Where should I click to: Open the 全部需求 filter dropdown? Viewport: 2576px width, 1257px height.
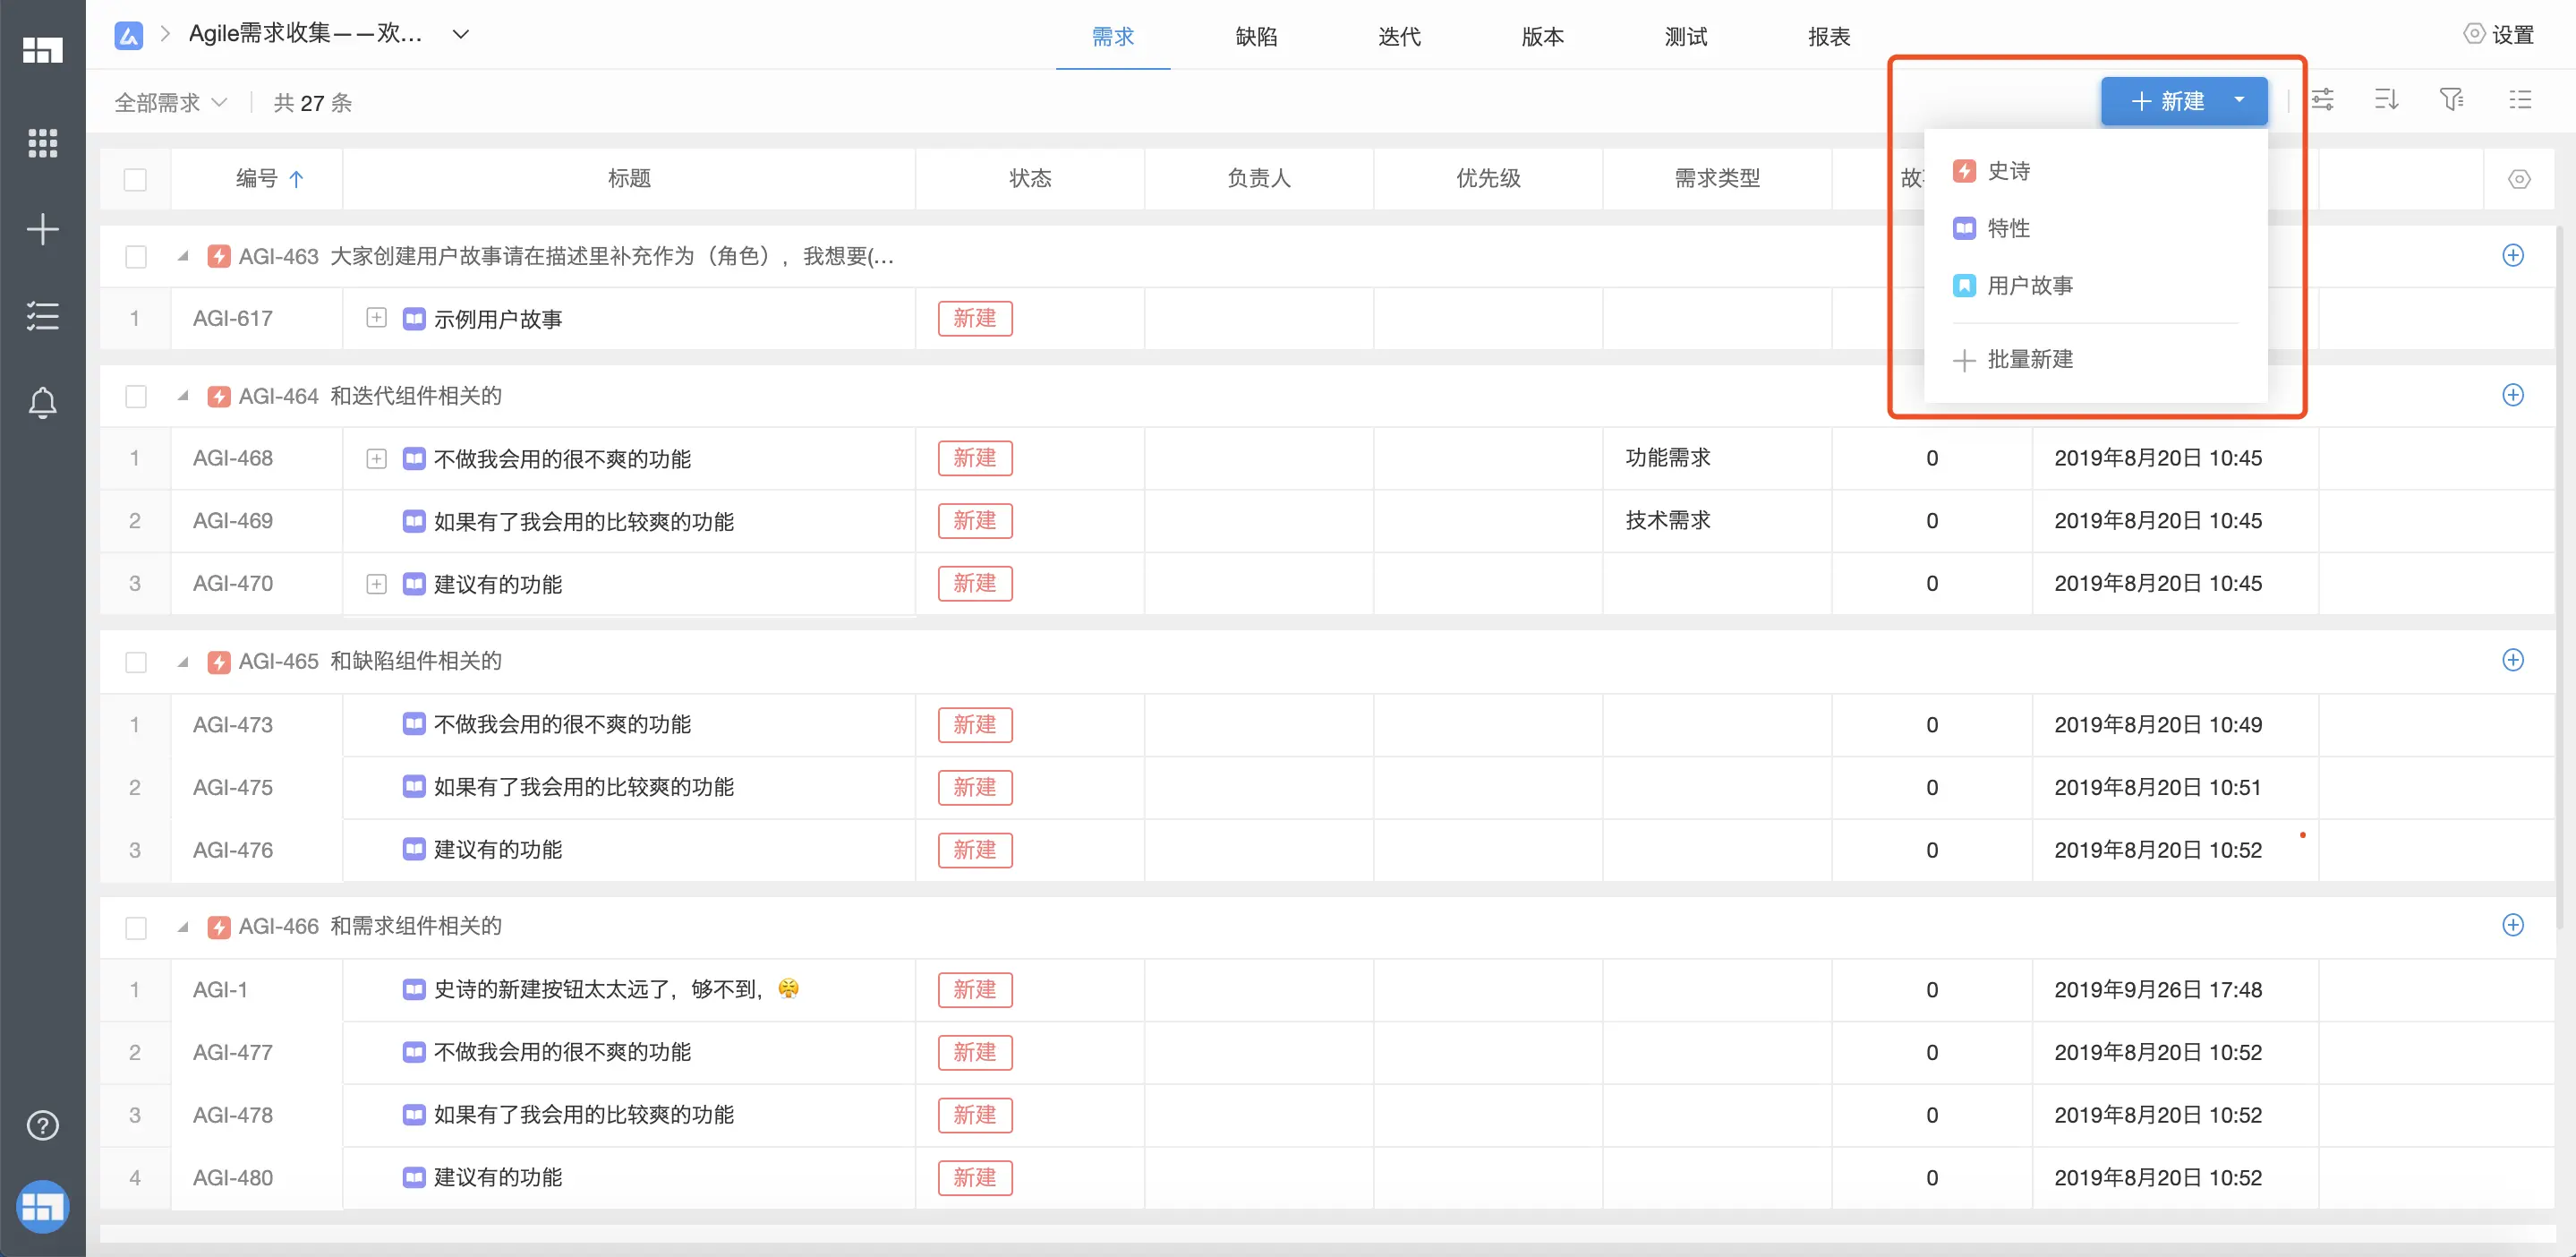pos(170,103)
